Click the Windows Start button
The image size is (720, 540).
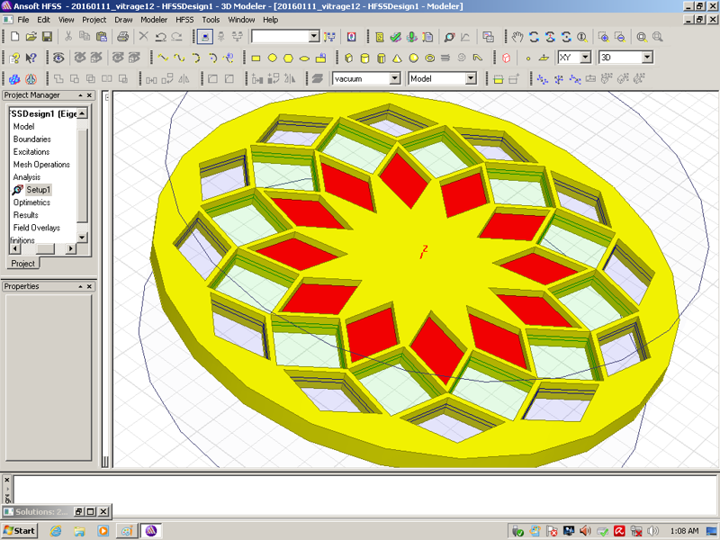pos(20,530)
